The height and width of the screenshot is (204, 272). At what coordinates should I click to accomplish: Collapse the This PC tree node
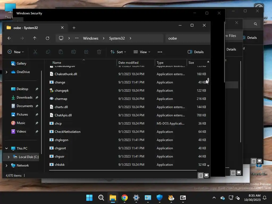pos(7,148)
